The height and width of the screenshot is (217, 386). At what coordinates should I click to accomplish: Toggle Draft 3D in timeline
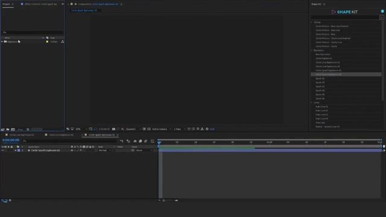coord(128,141)
